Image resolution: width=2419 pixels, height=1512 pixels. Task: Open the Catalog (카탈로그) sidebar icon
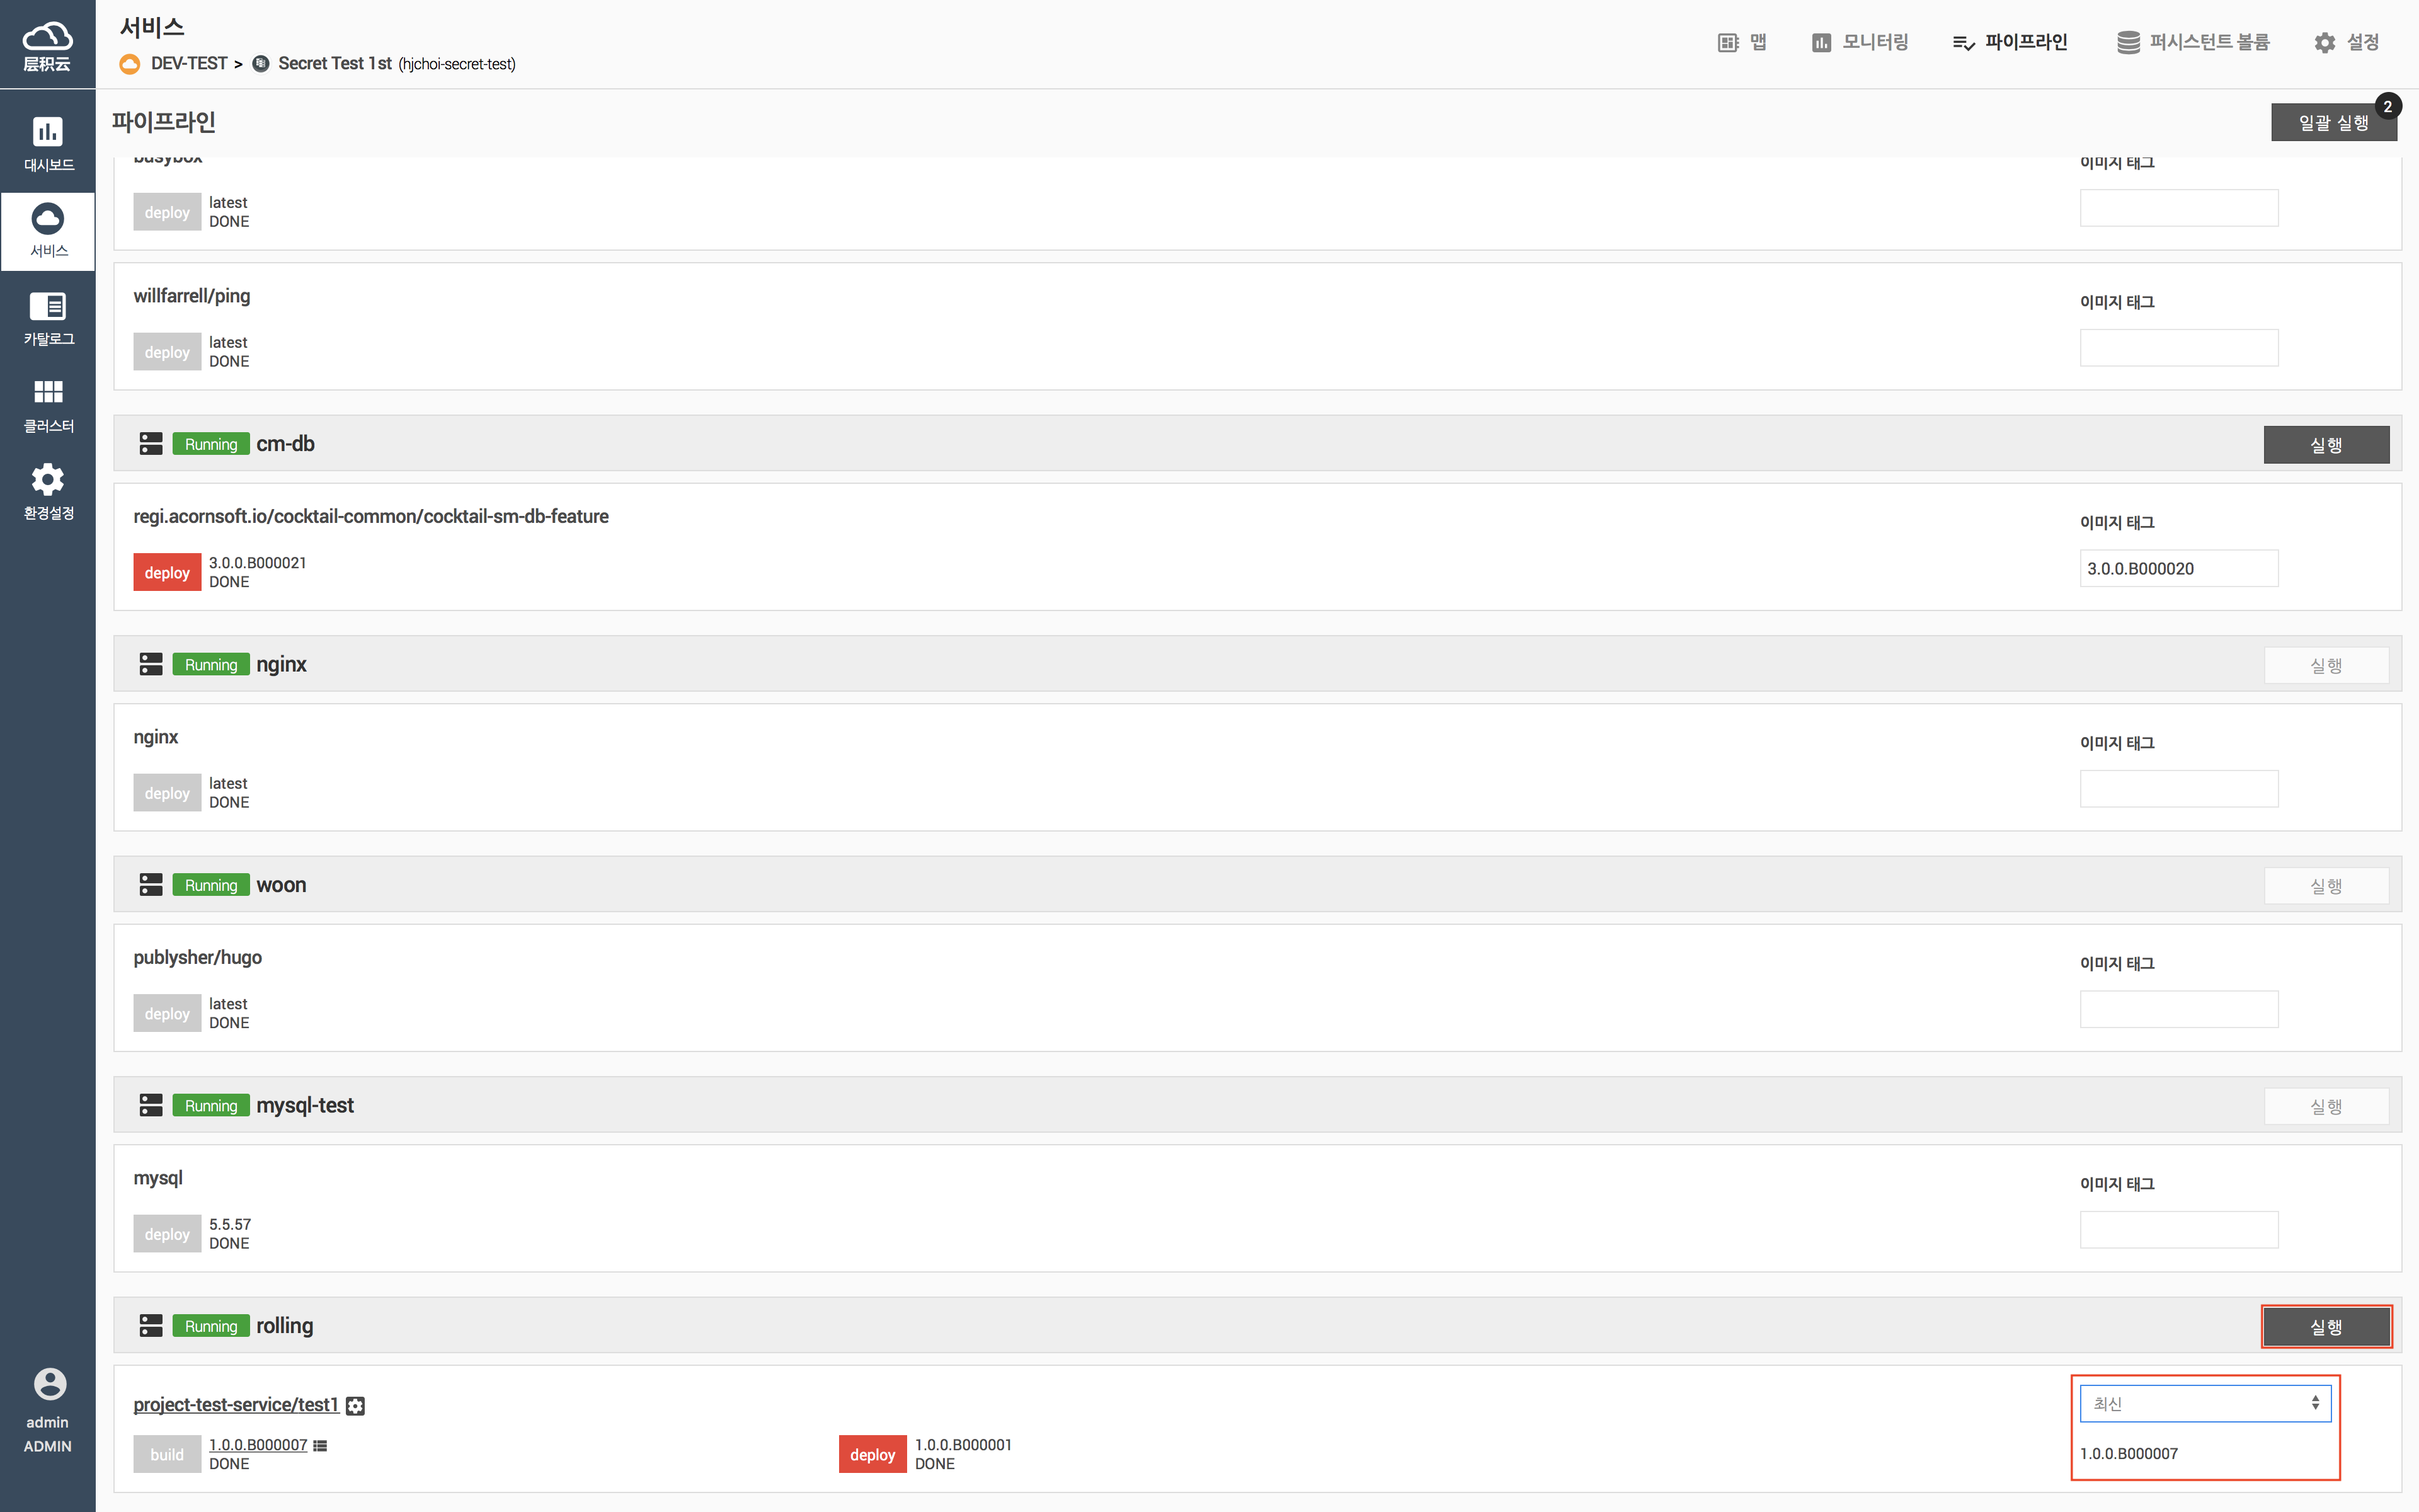(x=47, y=317)
